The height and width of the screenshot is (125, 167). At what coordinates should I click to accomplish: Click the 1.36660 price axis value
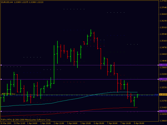pos(163,14)
